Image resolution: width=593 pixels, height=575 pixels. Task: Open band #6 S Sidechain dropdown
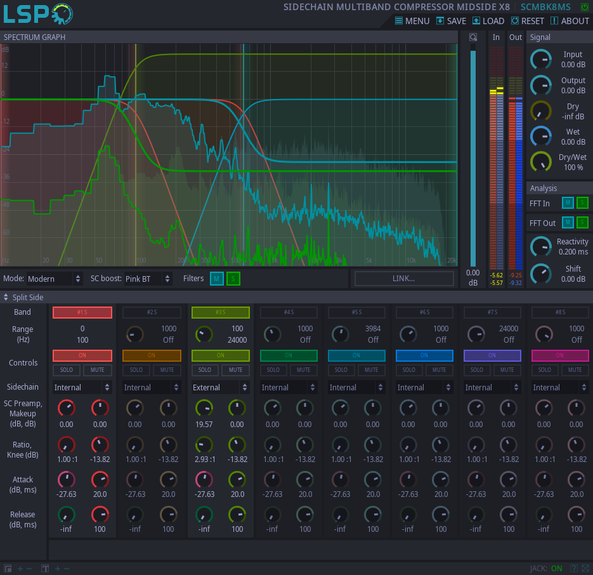coord(424,387)
